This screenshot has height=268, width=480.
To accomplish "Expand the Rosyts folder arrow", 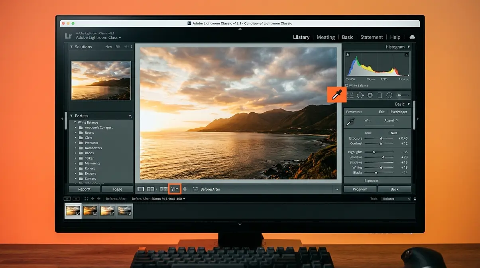I will (x=75, y=133).
